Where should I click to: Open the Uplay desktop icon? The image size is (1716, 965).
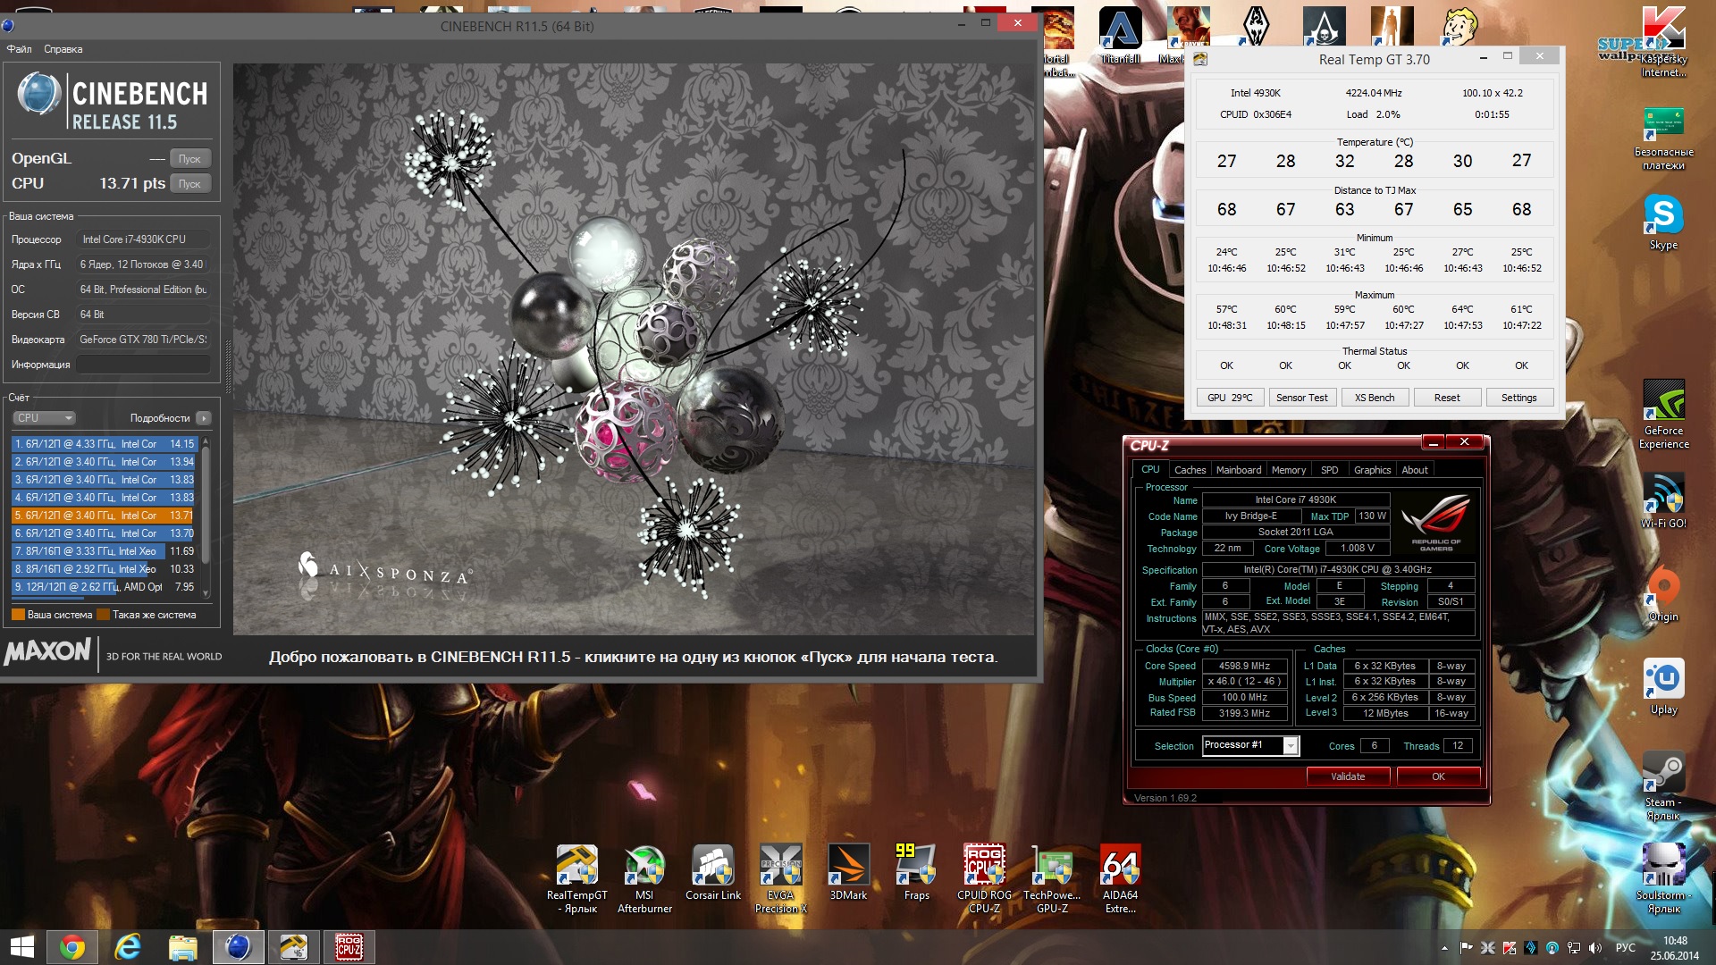(x=1663, y=687)
